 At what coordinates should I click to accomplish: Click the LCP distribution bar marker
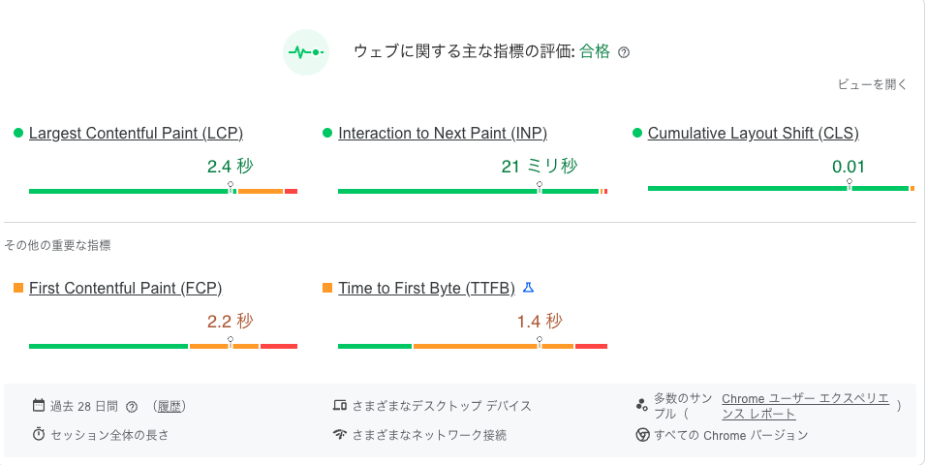[x=231, y=187]
